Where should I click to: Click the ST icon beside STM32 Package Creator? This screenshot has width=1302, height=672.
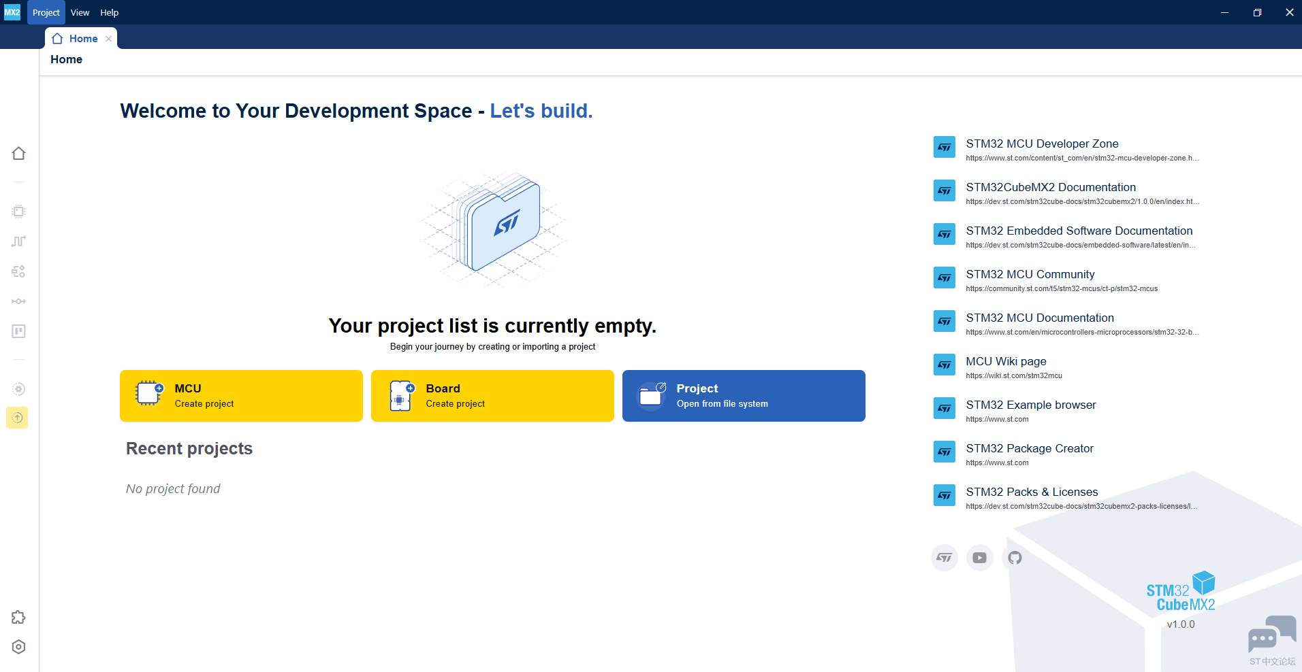point(944,452)
